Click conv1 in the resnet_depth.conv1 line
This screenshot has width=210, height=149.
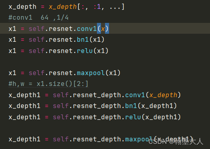coord(135,95)
